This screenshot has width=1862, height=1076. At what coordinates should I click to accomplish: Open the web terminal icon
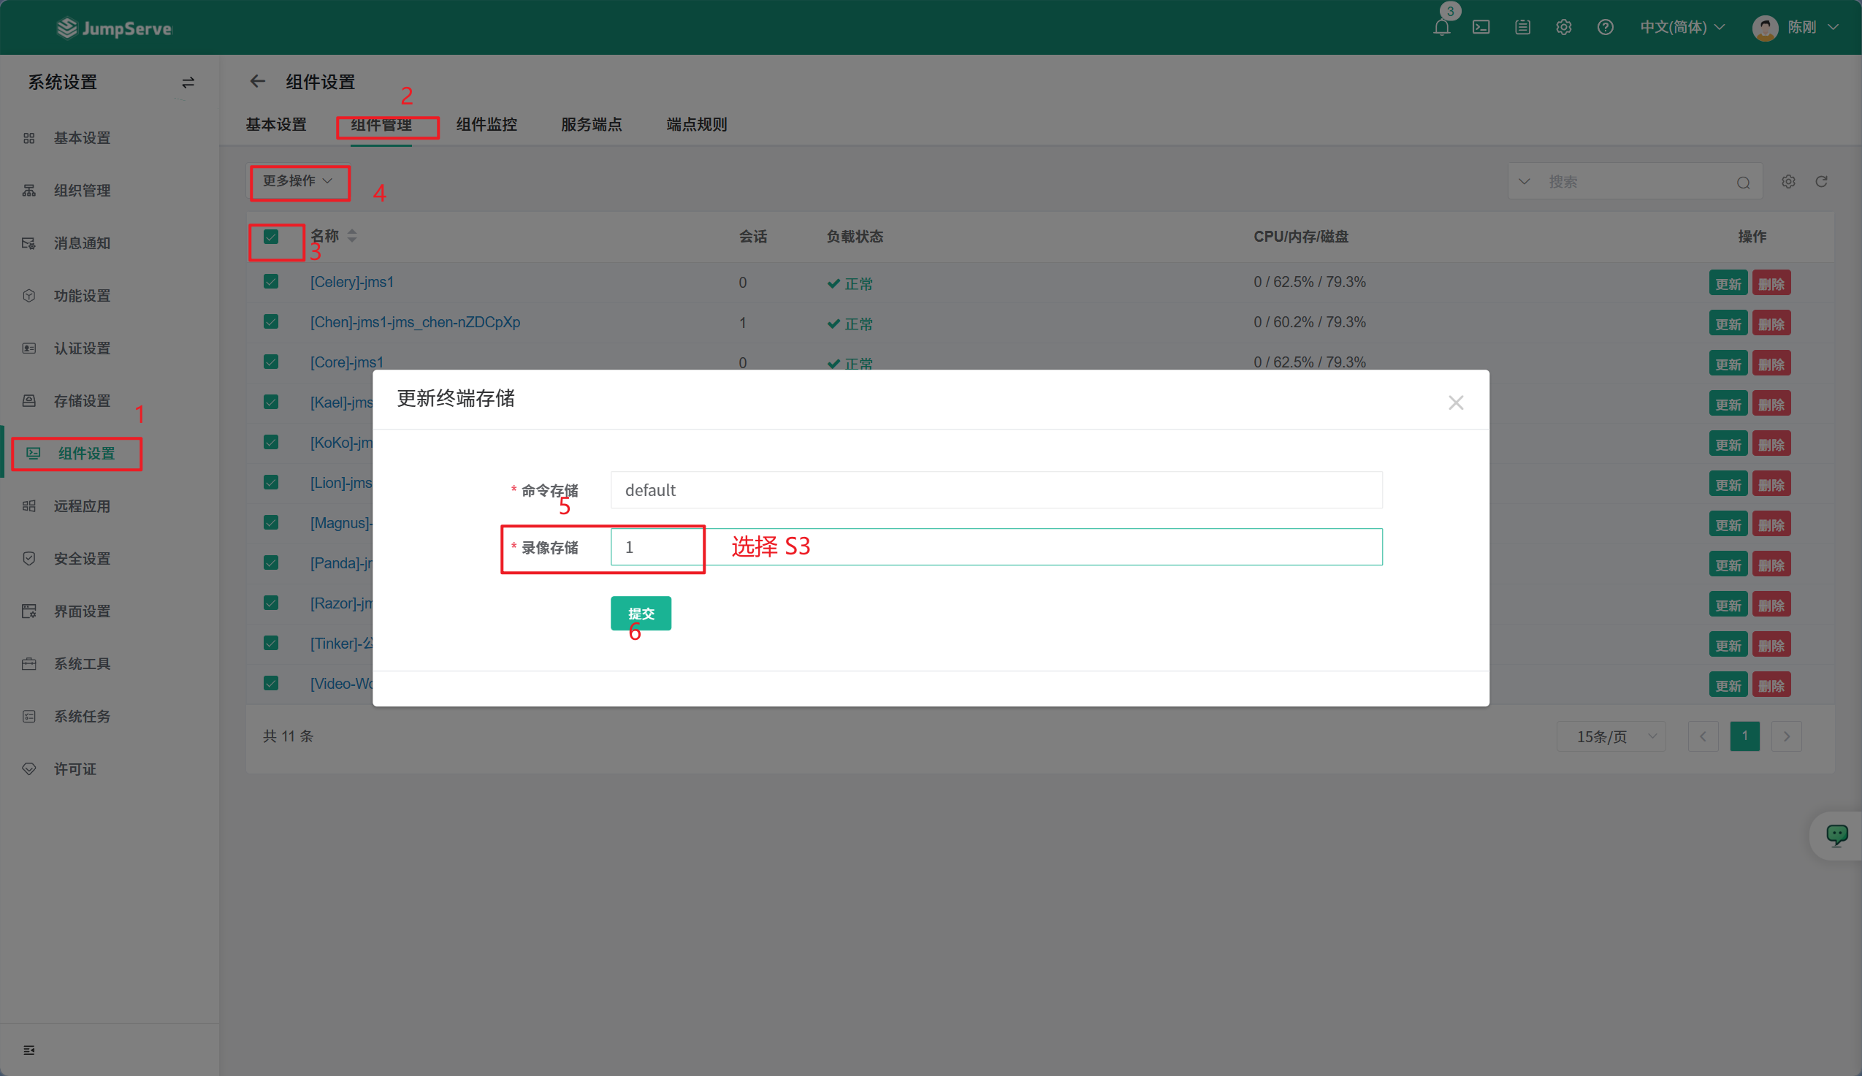tap(1481, 27)
